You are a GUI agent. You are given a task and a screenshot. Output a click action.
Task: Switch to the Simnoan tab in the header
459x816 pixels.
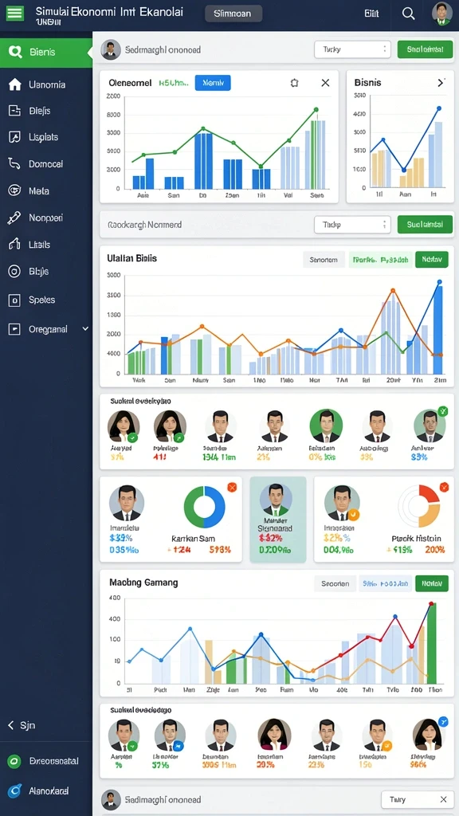233,14
